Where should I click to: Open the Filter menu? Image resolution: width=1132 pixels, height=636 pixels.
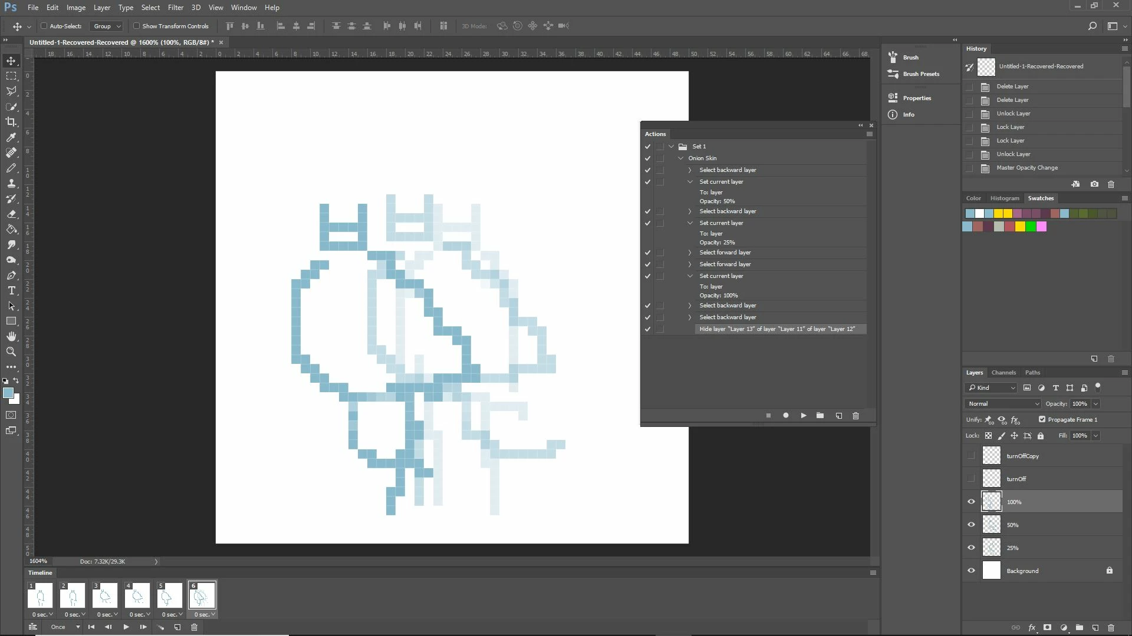[x=175, y=8]
